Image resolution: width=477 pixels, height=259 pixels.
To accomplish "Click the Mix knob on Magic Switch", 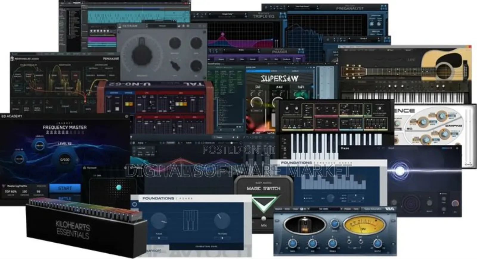I will [x=264, y=219].
